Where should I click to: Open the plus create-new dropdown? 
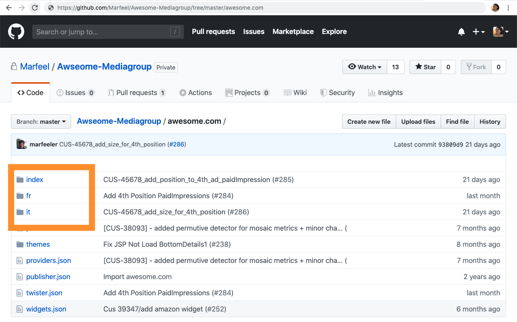point(479,32)
